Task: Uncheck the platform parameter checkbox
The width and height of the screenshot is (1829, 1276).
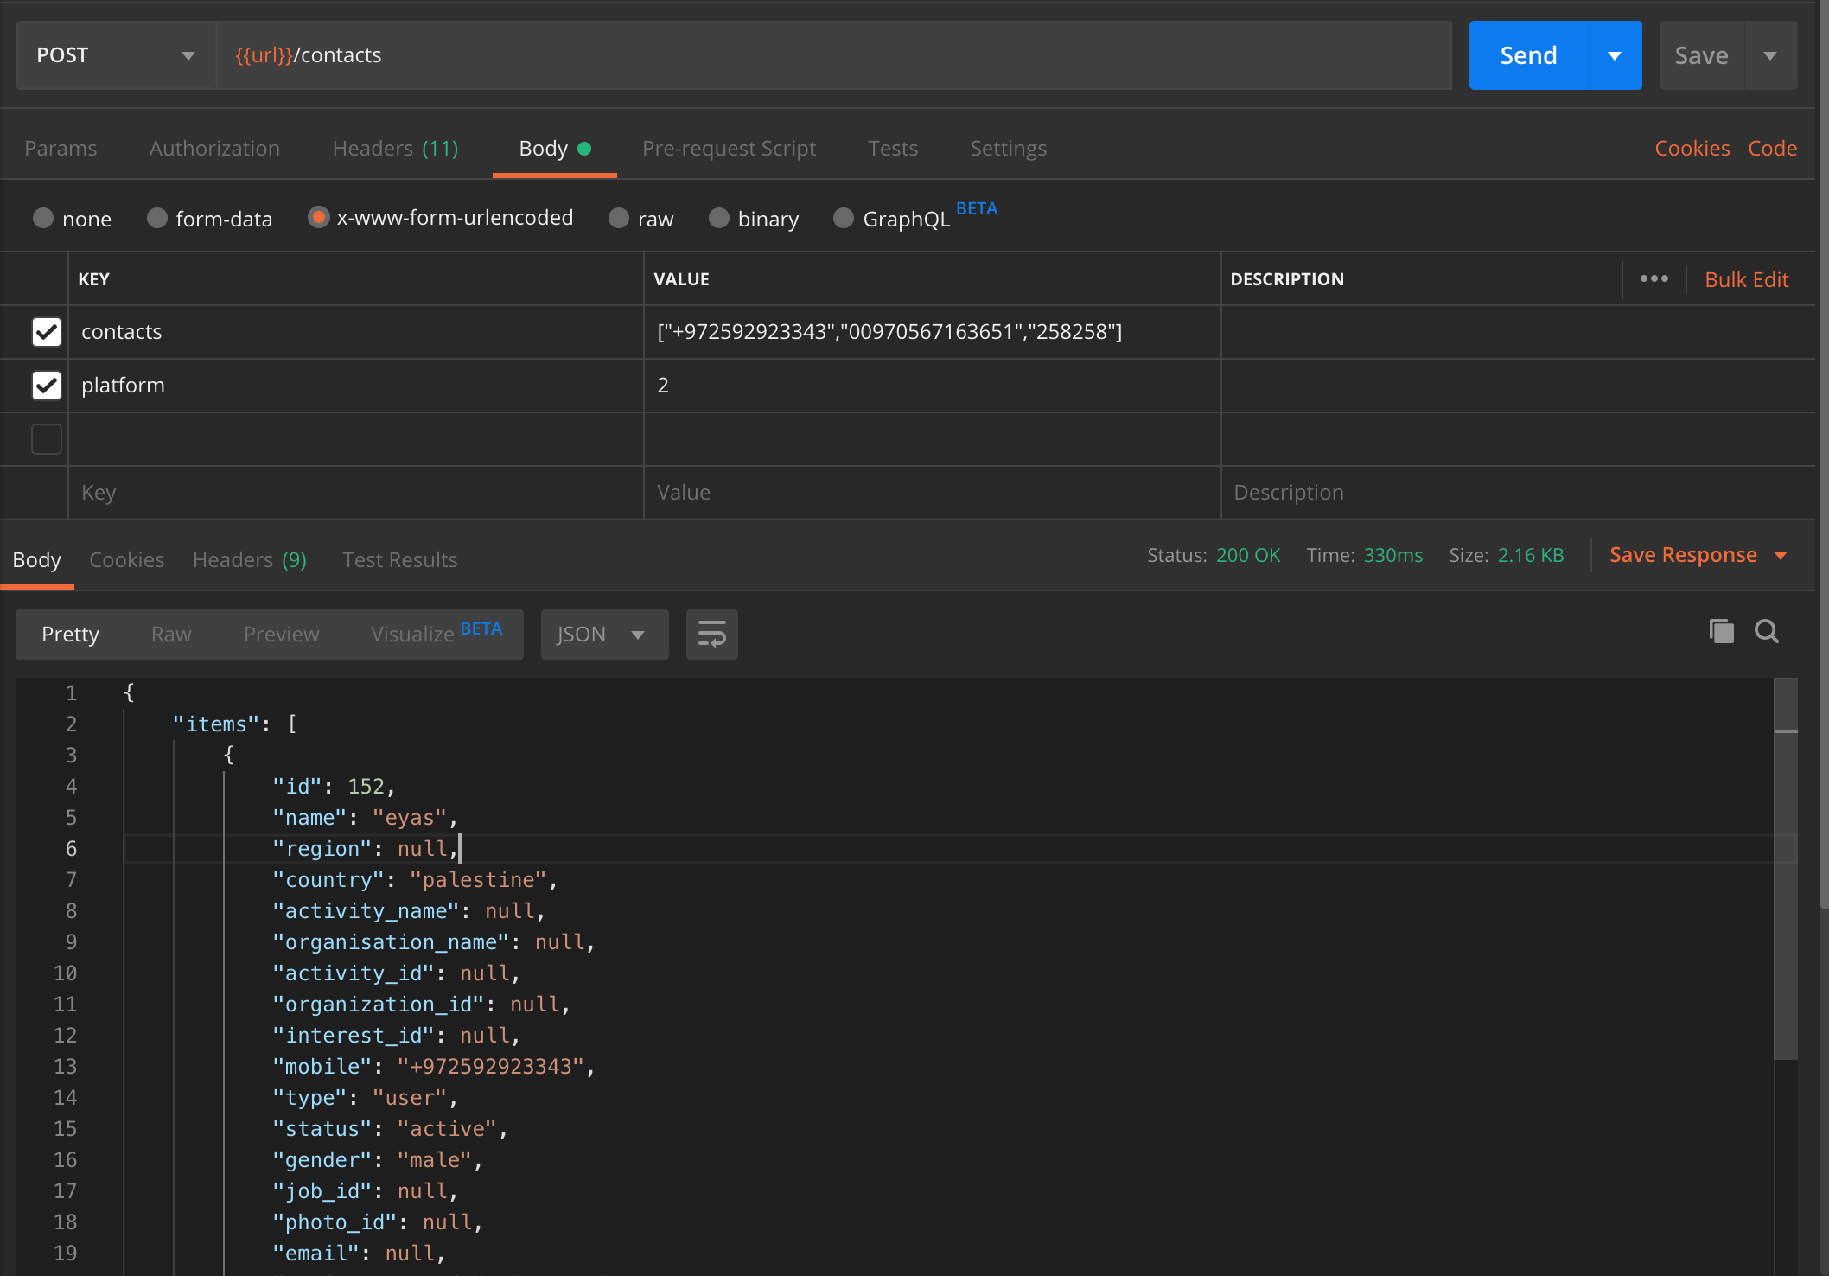Action: pyautogui.click(x=47, y=386)
